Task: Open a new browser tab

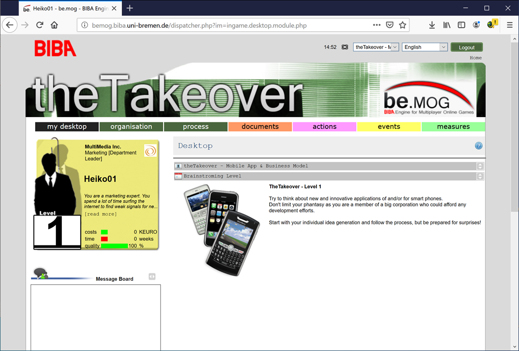Action: click(130, 8)
